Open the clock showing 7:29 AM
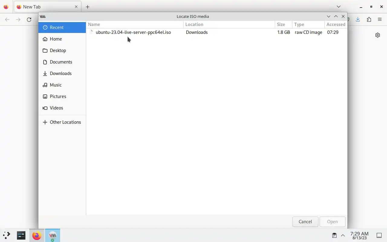387x242 pixels. pyautogui.click(x=359, y=235)
